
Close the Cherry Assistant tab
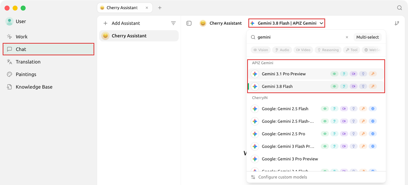147,8
